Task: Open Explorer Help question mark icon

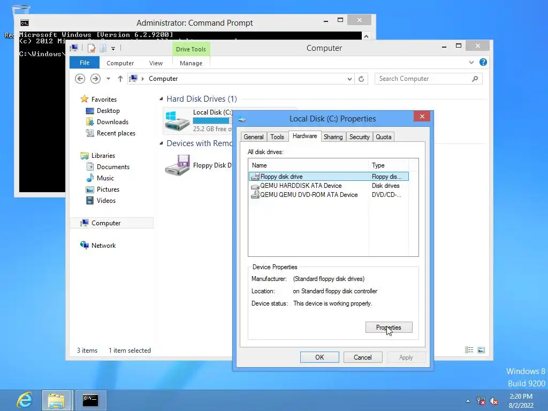Action: tap(483, 62)
